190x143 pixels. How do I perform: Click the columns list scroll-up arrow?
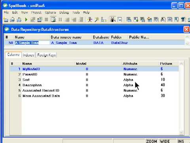click(181, 64)
